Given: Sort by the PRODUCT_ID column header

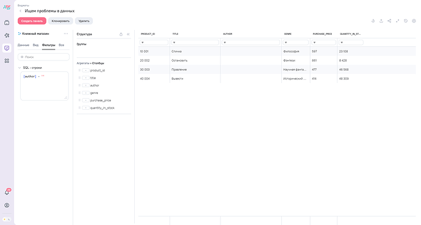Looking at the screenshot, I should click(148, 34).
